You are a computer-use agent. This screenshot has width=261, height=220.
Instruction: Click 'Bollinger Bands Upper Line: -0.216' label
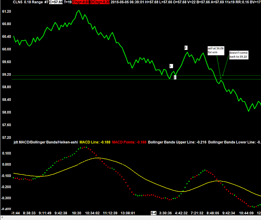pos(177,142)
